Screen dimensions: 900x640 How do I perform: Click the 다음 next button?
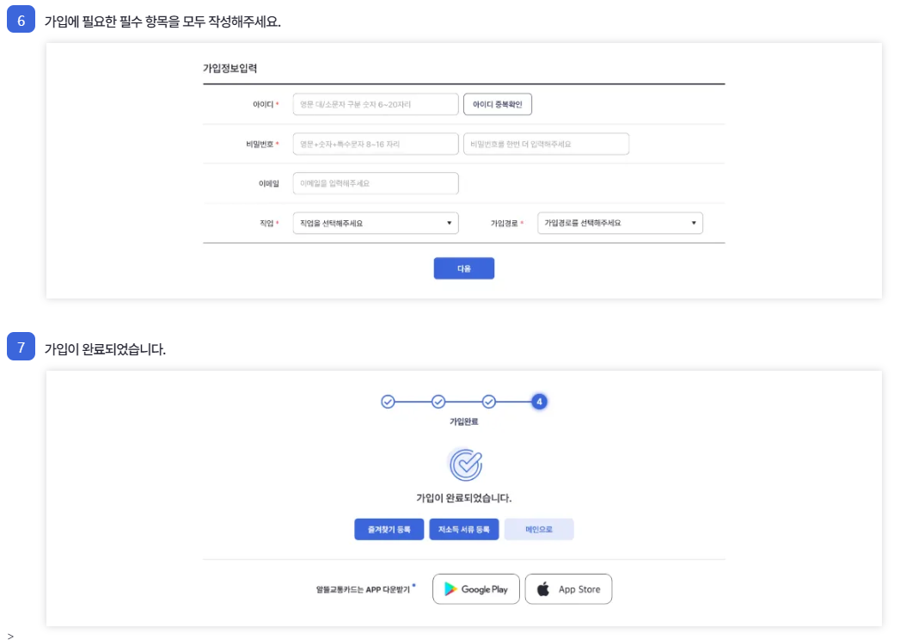[x=464, y=268]
